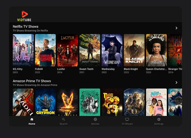191x138 pixels.
Task: Click 'TV Shows Streaming On Netflix' subtitle
Action: click(x=30, y=31)
